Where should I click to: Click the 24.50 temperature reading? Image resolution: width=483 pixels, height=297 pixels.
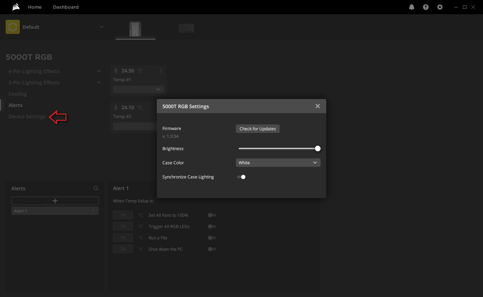click(128, 71)
